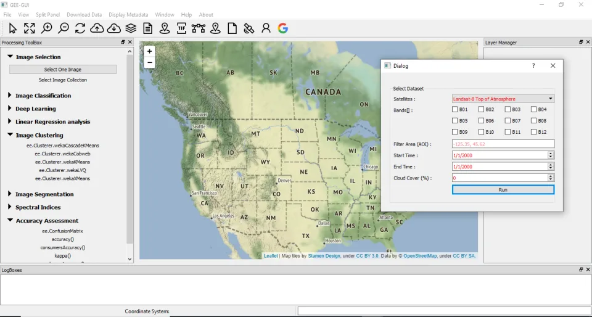The width and height of the screenshot is (592, 317).
Task: Check the B08 band checkbox
Action: pyautogui.click(x=534, y=121)
